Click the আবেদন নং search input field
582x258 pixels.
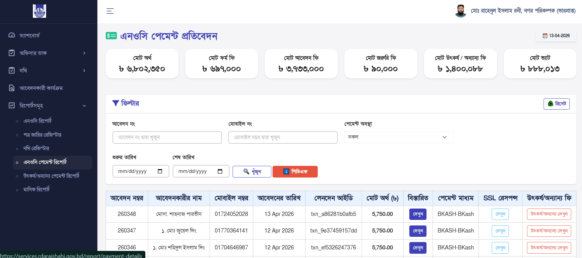point(167,138)
